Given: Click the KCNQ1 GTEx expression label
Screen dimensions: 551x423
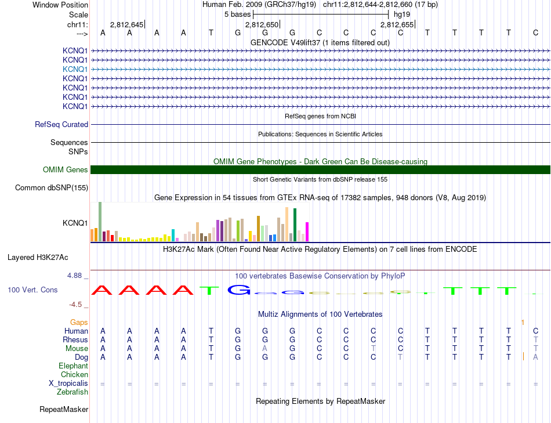Looking at the screenshot, I should [75, 223].
